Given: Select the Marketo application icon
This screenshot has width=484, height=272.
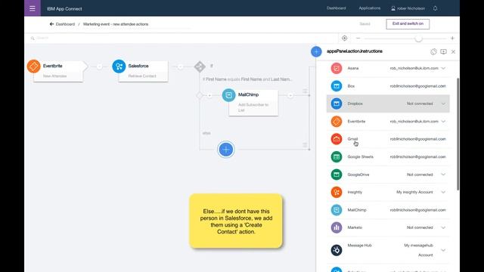Looking at the screenshot, I should 337,227.
